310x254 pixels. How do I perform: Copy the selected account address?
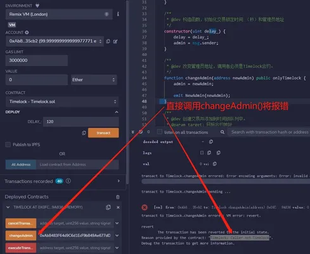108,41
